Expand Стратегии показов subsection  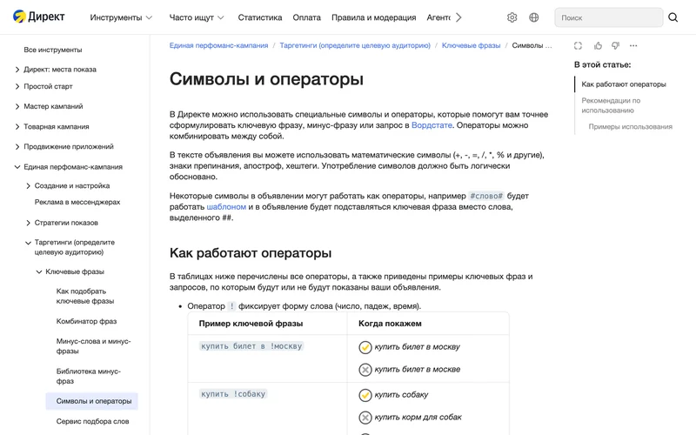click(x=29, y=223)
